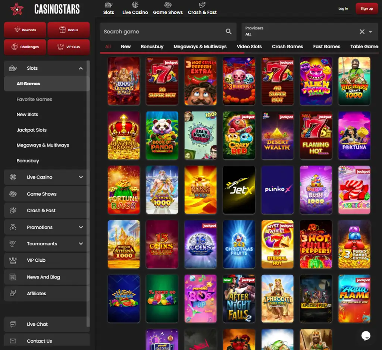The height and width of the screenshot is (350, 382).
Task: Collapse the Slots section in the sidebar
Action: pyautogui.click(x=81, y=68)
